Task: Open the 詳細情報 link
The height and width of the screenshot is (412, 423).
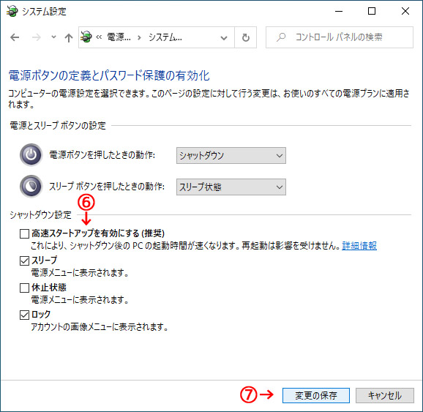Action: point(359,246)
